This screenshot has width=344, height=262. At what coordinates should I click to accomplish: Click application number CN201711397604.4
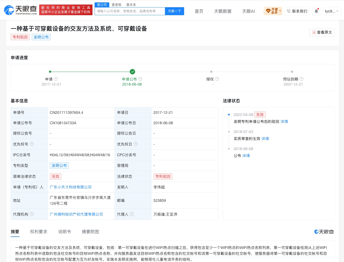(x=67, y=112)
